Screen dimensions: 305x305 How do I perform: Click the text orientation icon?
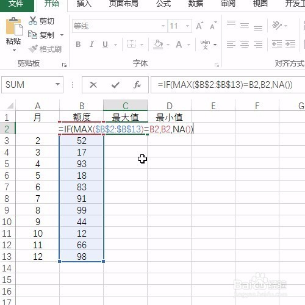[x=277, y=26]
